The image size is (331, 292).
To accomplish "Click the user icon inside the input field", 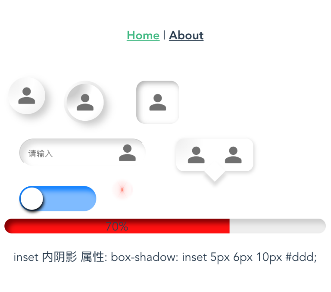I will (x=127, y=153).
